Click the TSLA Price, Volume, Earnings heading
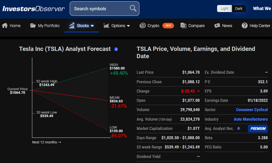 coord(196,52)
